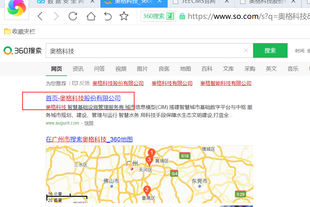This screenshot has width=310, height=207.
Task: Click the 360搜索 logo
Action: click(23, 50)
